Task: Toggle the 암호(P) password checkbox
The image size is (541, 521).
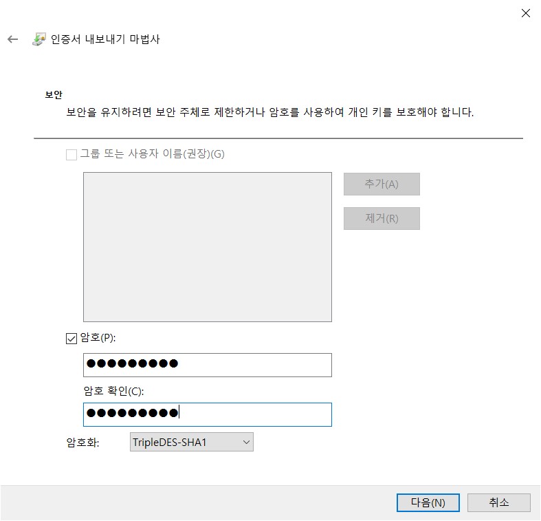Action: click(71, 338)
